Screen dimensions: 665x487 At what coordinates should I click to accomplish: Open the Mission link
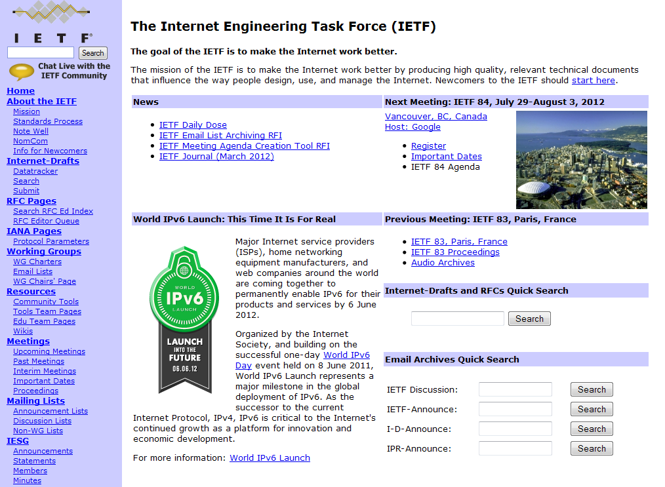[26, 111]
